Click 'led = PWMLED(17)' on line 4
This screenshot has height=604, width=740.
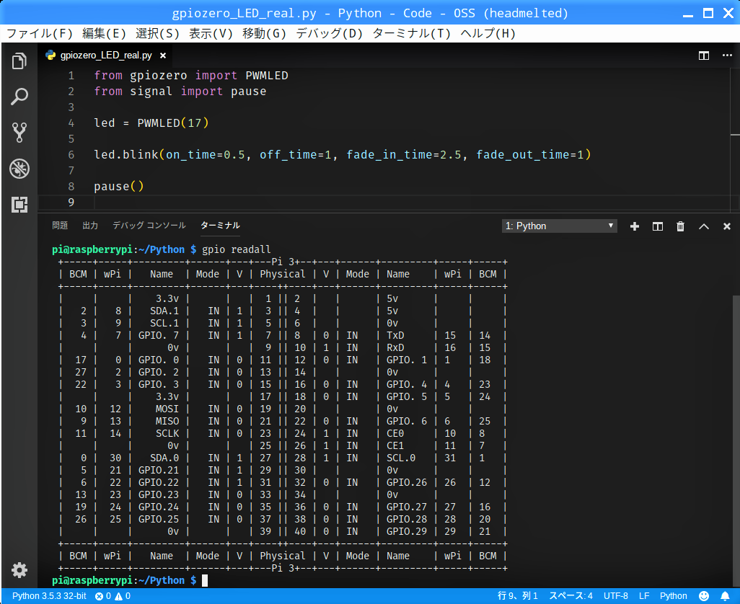[151, 123]
